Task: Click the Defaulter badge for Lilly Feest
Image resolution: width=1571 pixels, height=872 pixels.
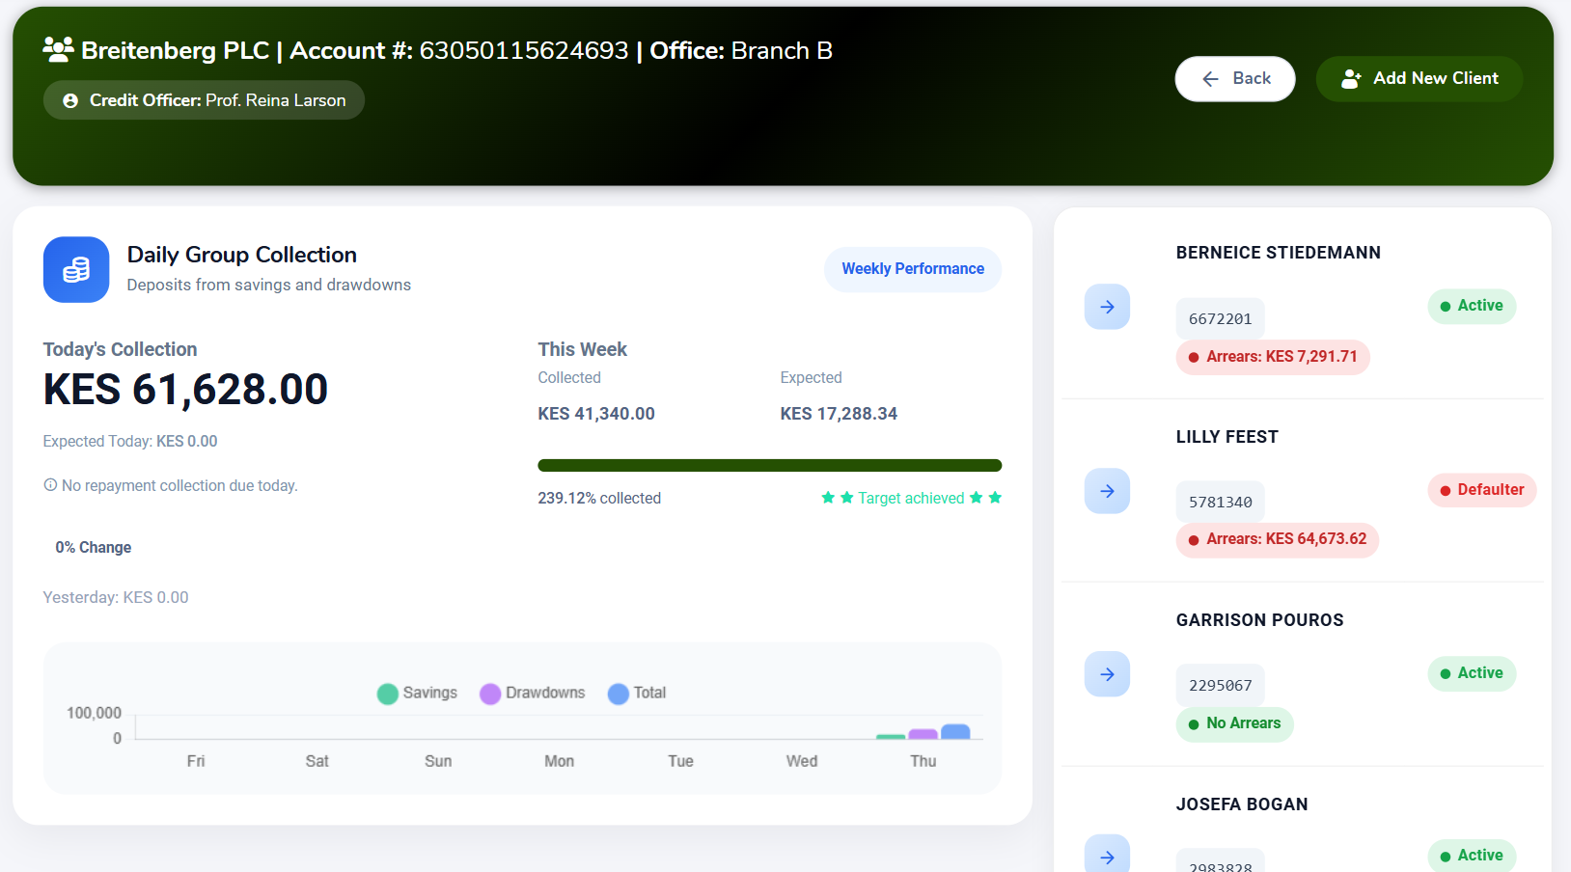Action: 1482,490
